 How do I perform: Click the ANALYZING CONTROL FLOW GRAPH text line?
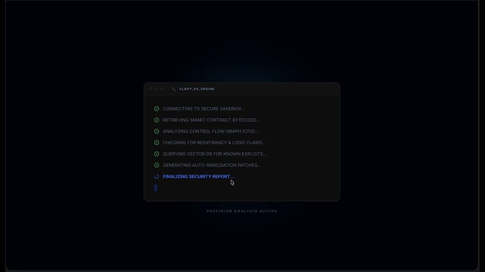[x=210, y=131]
